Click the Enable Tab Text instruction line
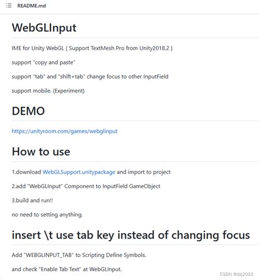Screen dimensions: 259x280 [67, 269]
